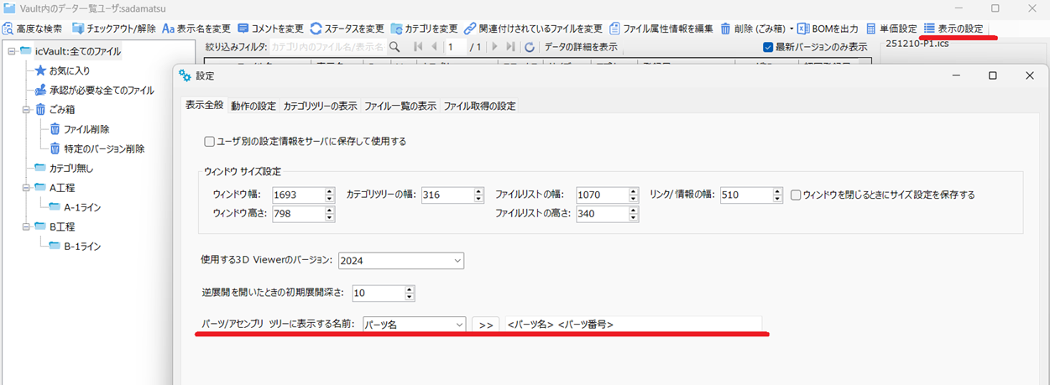Viewport: 1050px width, 385px height.
Task: Open 使用する3D Viewerのバージョン dropdown
Action: coord(401,261)
